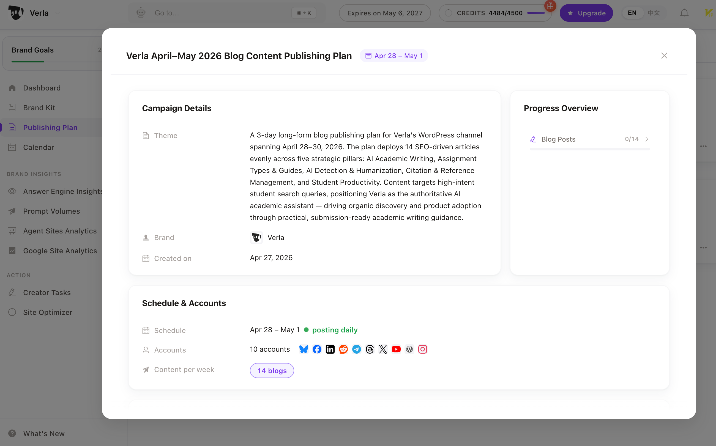Click the Verla brand name in Campaign Details
The image size is (716, 446).
tap(276, 238)
